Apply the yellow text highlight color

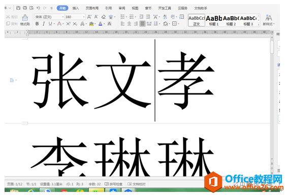[91, 24]
